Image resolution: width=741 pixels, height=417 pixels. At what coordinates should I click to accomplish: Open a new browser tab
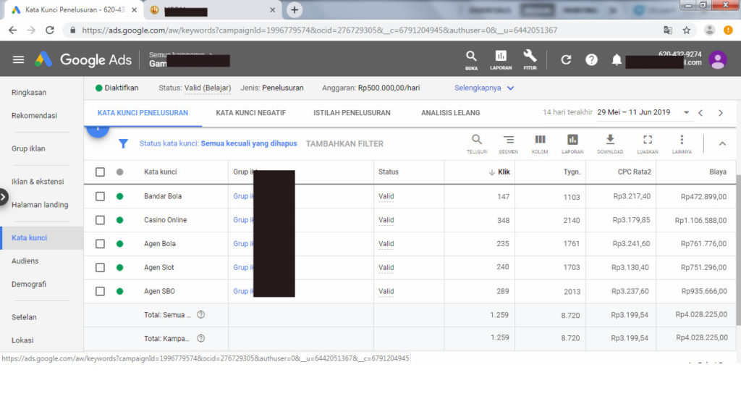pos(294,10)
